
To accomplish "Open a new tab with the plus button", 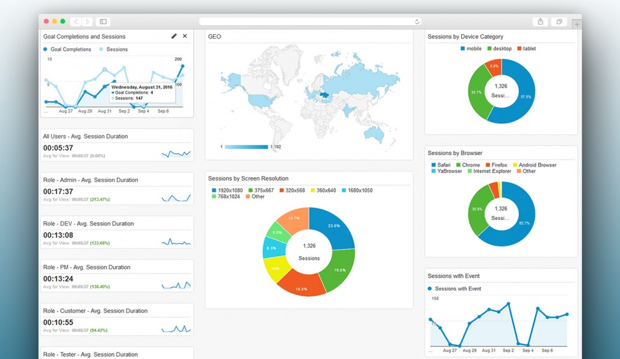I will [x=577, y=24].
